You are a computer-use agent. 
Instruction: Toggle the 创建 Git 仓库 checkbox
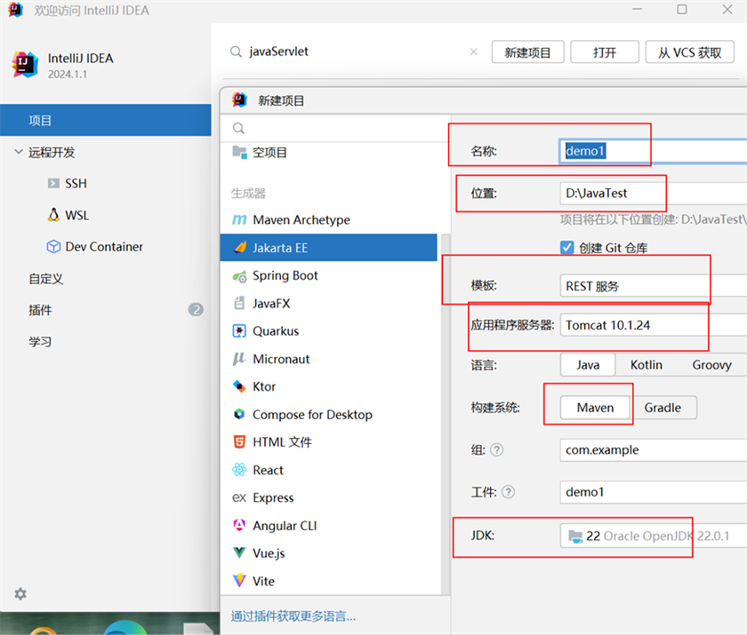(567, 248)
